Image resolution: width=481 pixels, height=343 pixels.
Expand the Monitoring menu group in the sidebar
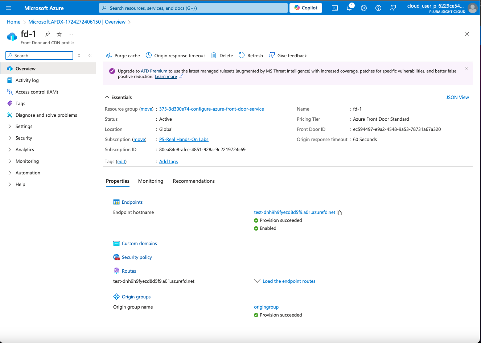(10, 161)
